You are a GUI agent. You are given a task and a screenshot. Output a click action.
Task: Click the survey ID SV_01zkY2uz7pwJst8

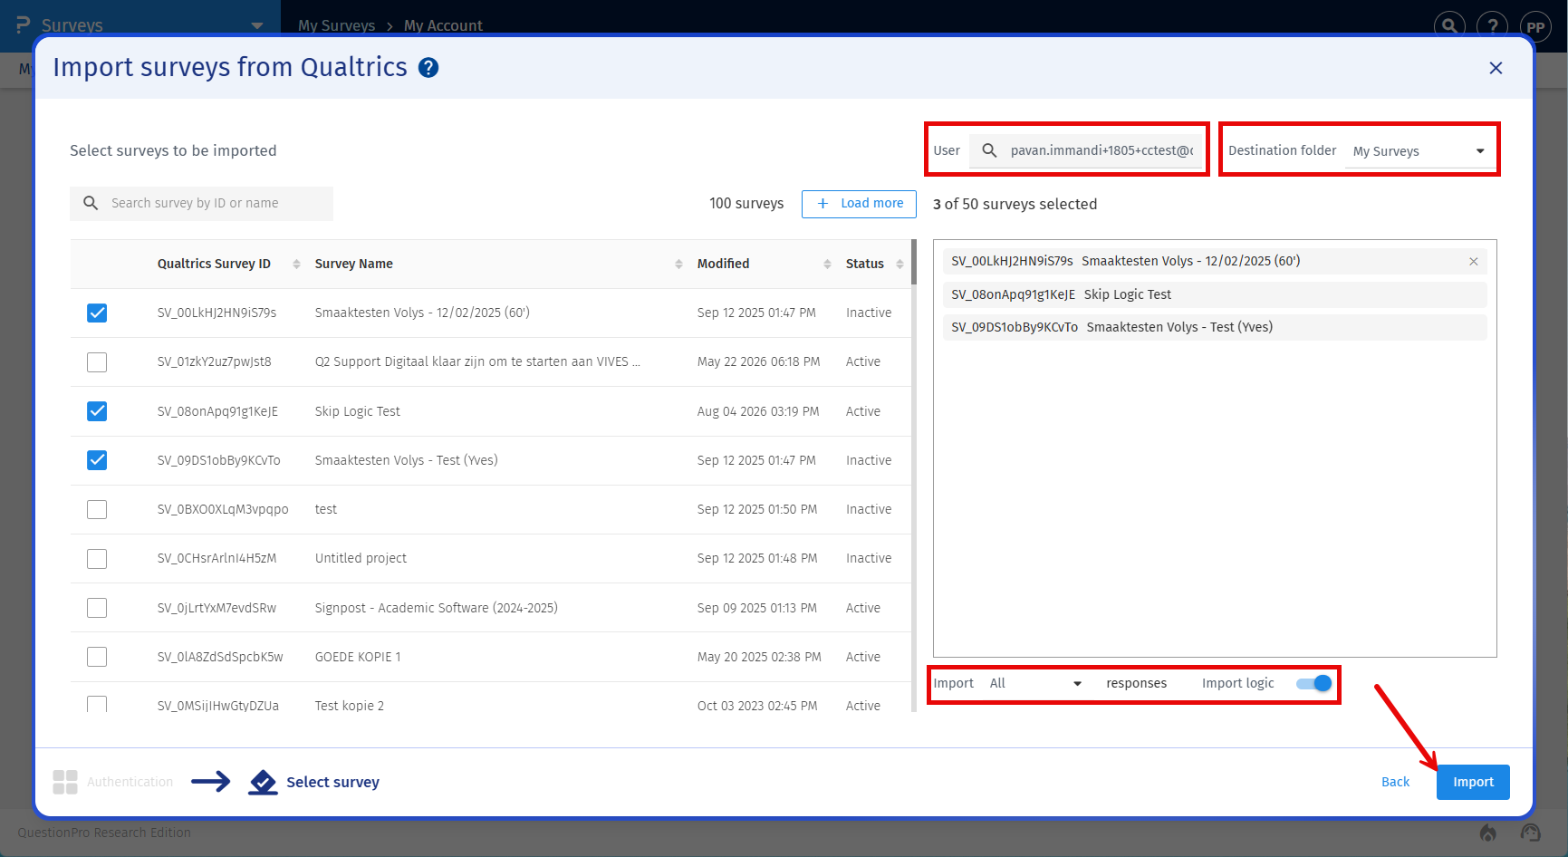pos(214,361)
